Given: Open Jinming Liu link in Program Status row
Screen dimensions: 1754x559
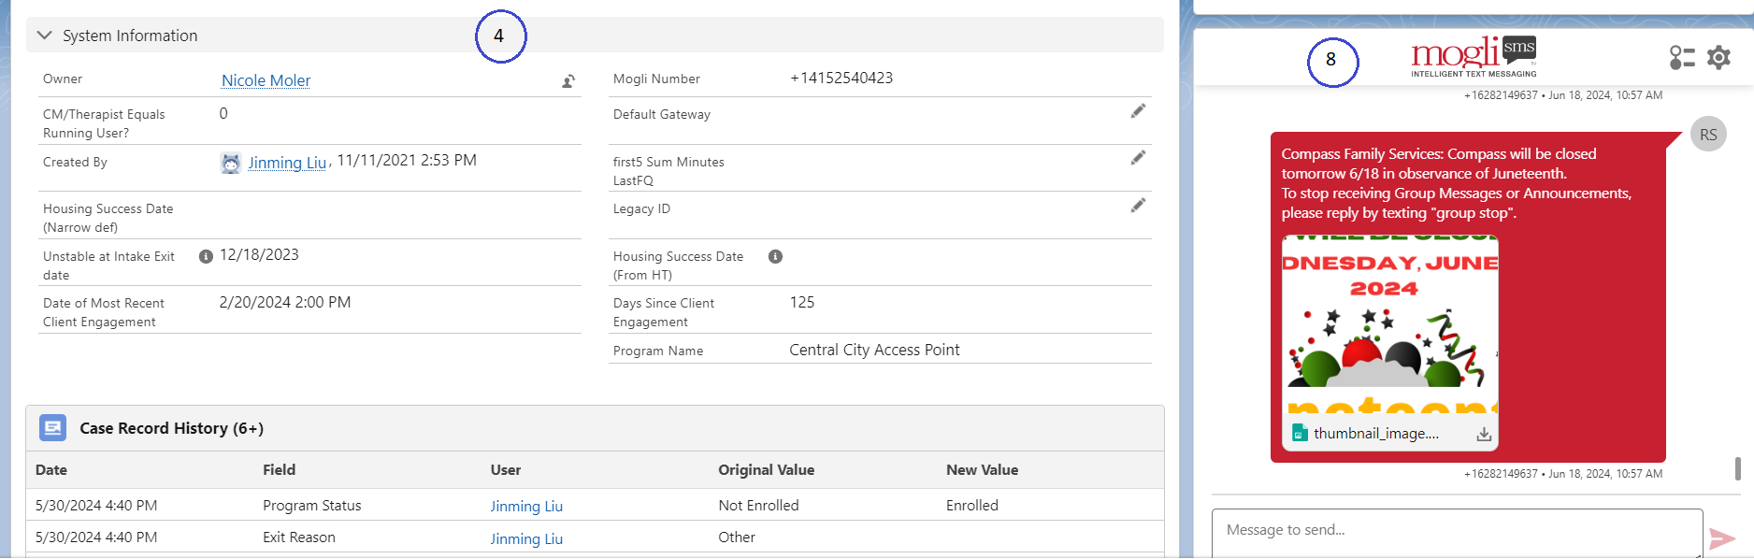Looking at the screenshot, I should pyautogui.click(x=526, y=505).
